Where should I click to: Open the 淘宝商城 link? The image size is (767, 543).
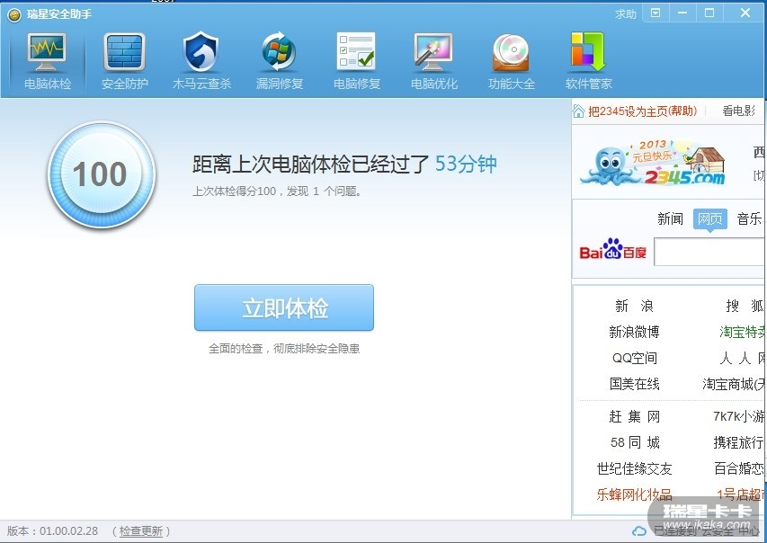click(733, 384)
